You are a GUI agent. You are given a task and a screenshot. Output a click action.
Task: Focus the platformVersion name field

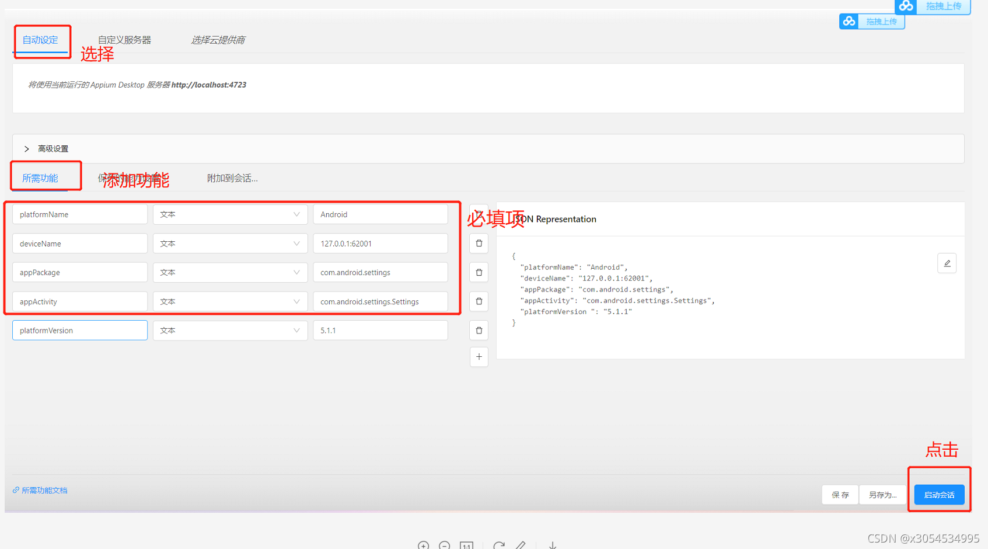click(x=80, y=331)
